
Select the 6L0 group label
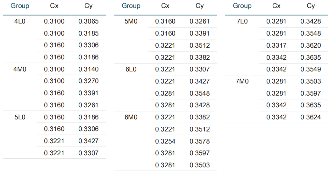point(131,69)
